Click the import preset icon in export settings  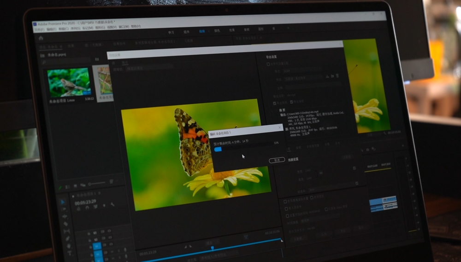coord(332,76)
